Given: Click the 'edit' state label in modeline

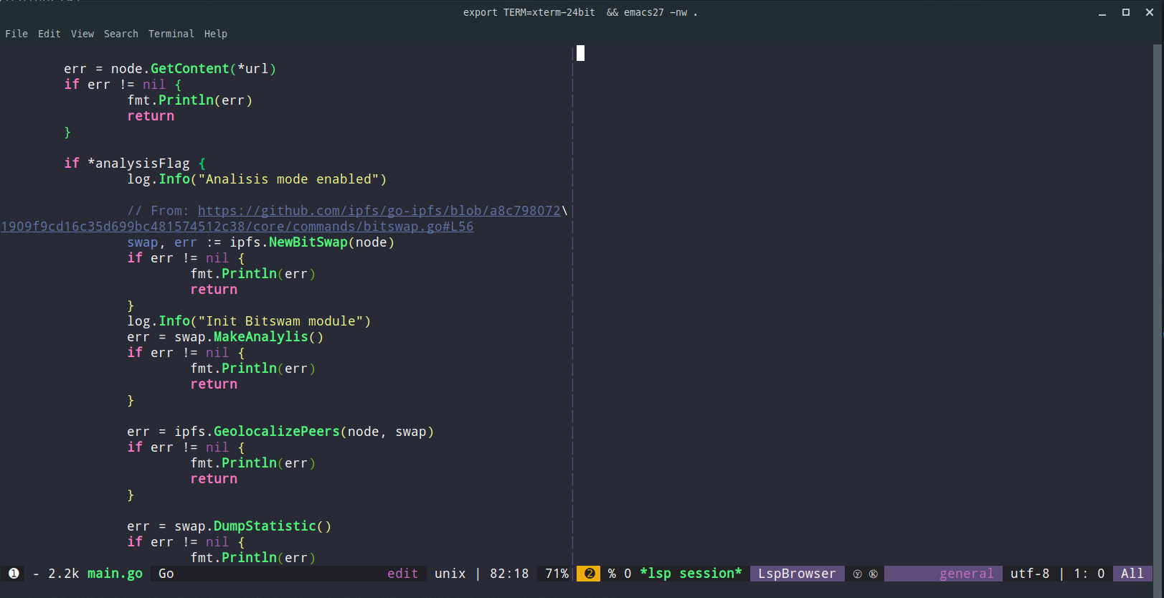Looking at the screenshot, I should coord(402,574).
